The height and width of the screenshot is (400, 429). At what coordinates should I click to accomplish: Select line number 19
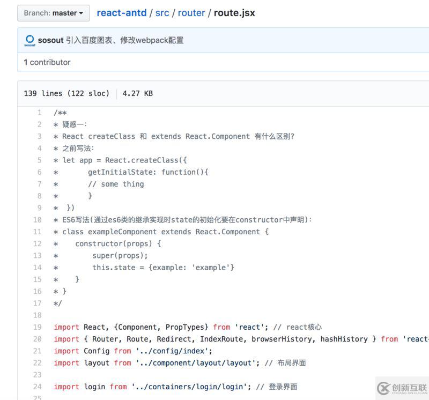38,327
